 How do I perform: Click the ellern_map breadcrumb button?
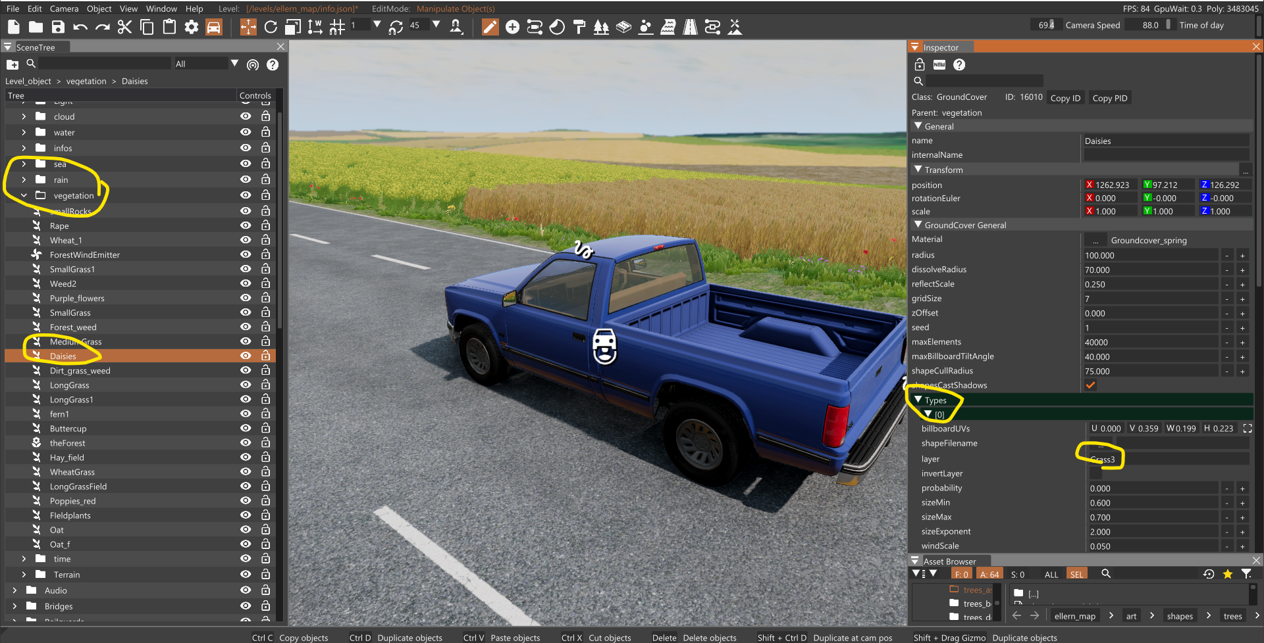pyautogui.click(x=1075, y=616)
